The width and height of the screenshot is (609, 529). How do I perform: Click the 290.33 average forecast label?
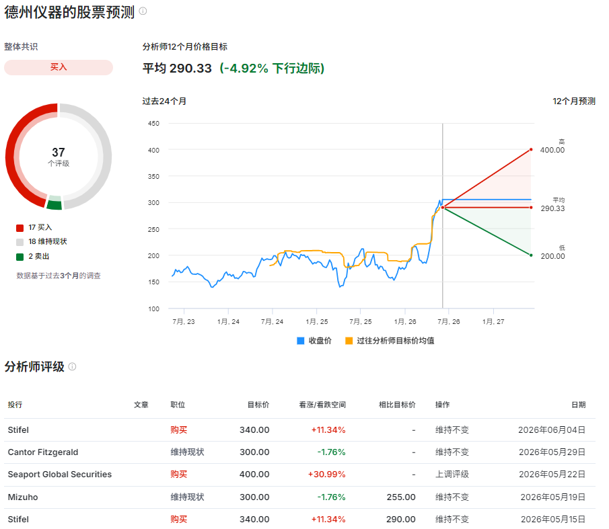pyautogui.click(x=552, y=208)
